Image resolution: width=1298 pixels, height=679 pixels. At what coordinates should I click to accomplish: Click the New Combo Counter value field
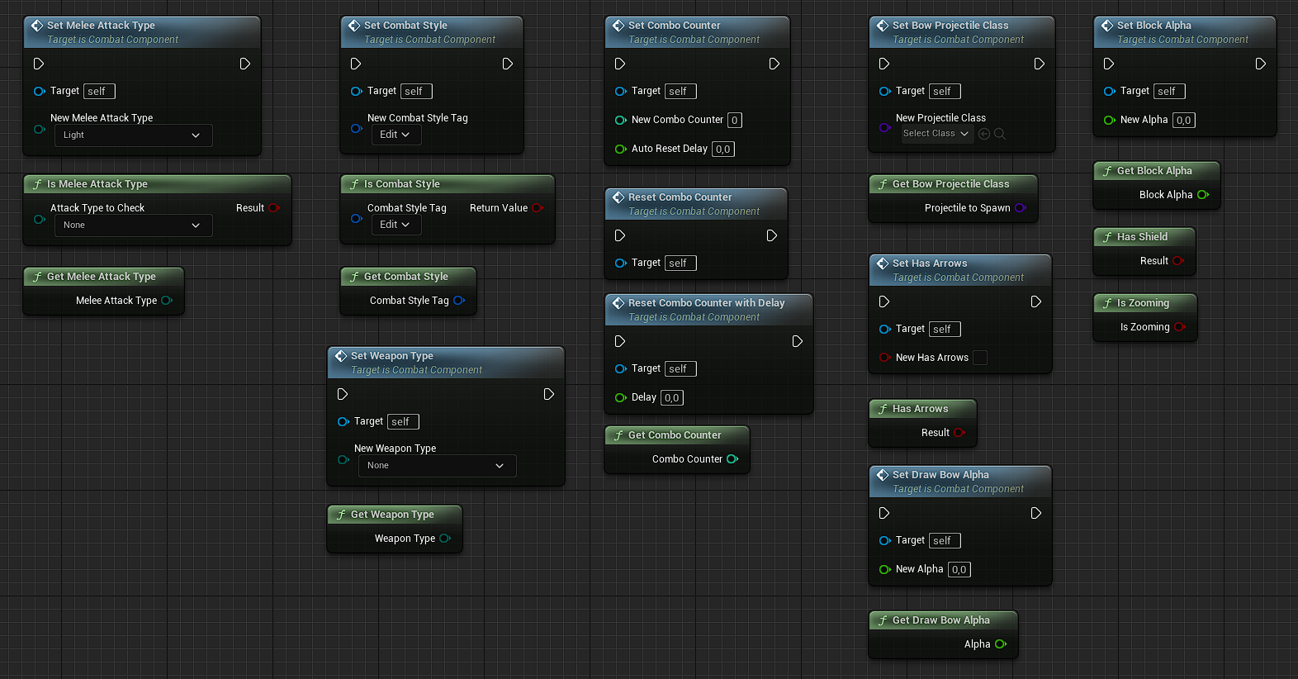coord(734,121)
